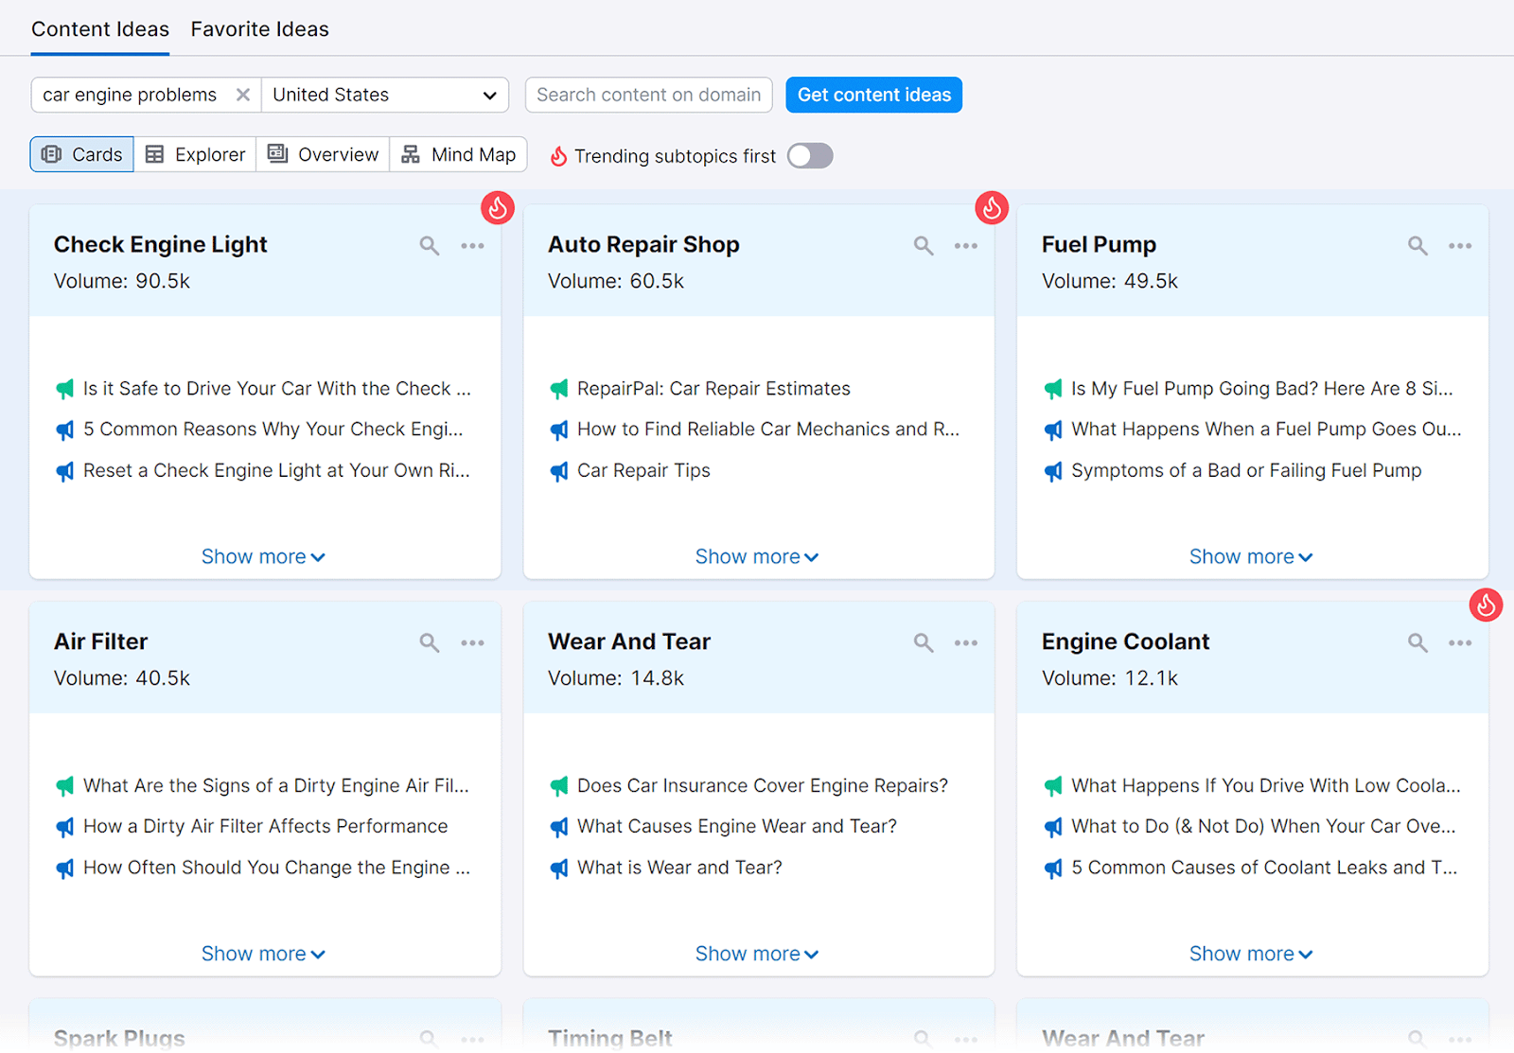Select the Content Ideas tab

(x=99, y=28)
